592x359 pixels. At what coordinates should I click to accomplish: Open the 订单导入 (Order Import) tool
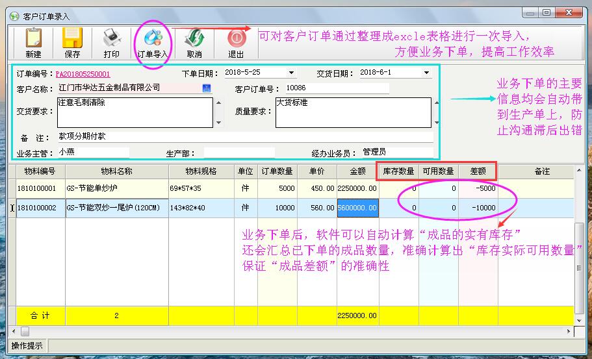tap(153, 43)
